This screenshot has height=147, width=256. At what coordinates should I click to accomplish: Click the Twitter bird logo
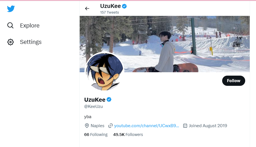(11, 9)
